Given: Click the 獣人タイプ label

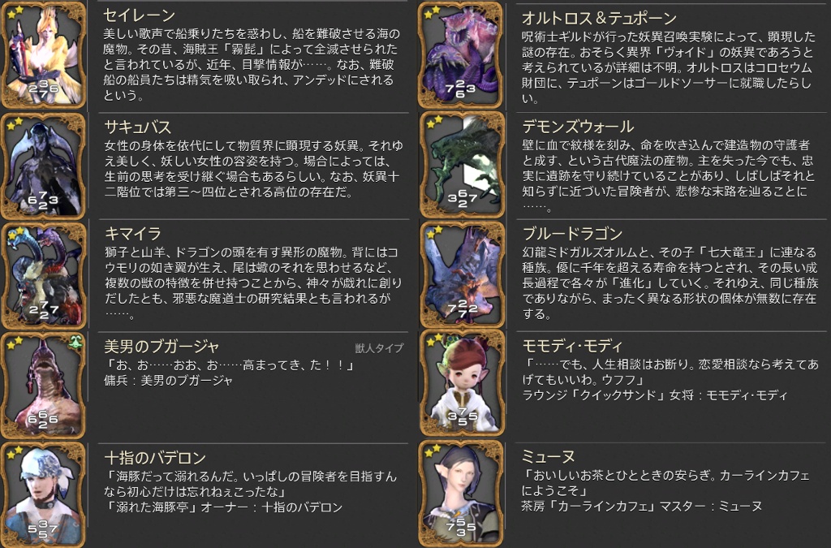Looking at the screenshot, I should 379,348.
